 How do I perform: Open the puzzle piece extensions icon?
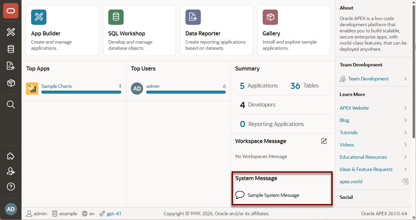point(11,156)
